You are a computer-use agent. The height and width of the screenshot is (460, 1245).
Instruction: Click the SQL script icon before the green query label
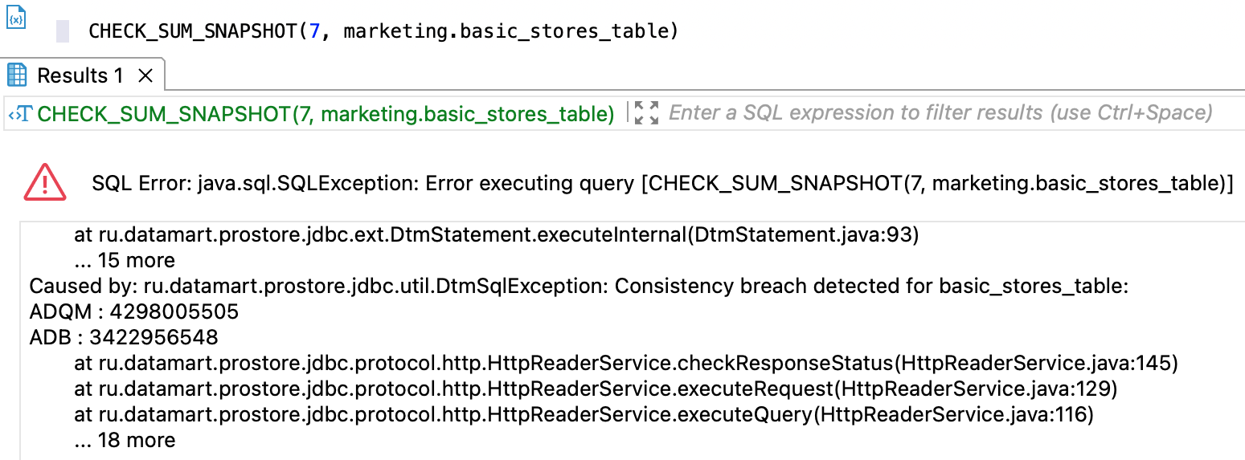point(19,114)
